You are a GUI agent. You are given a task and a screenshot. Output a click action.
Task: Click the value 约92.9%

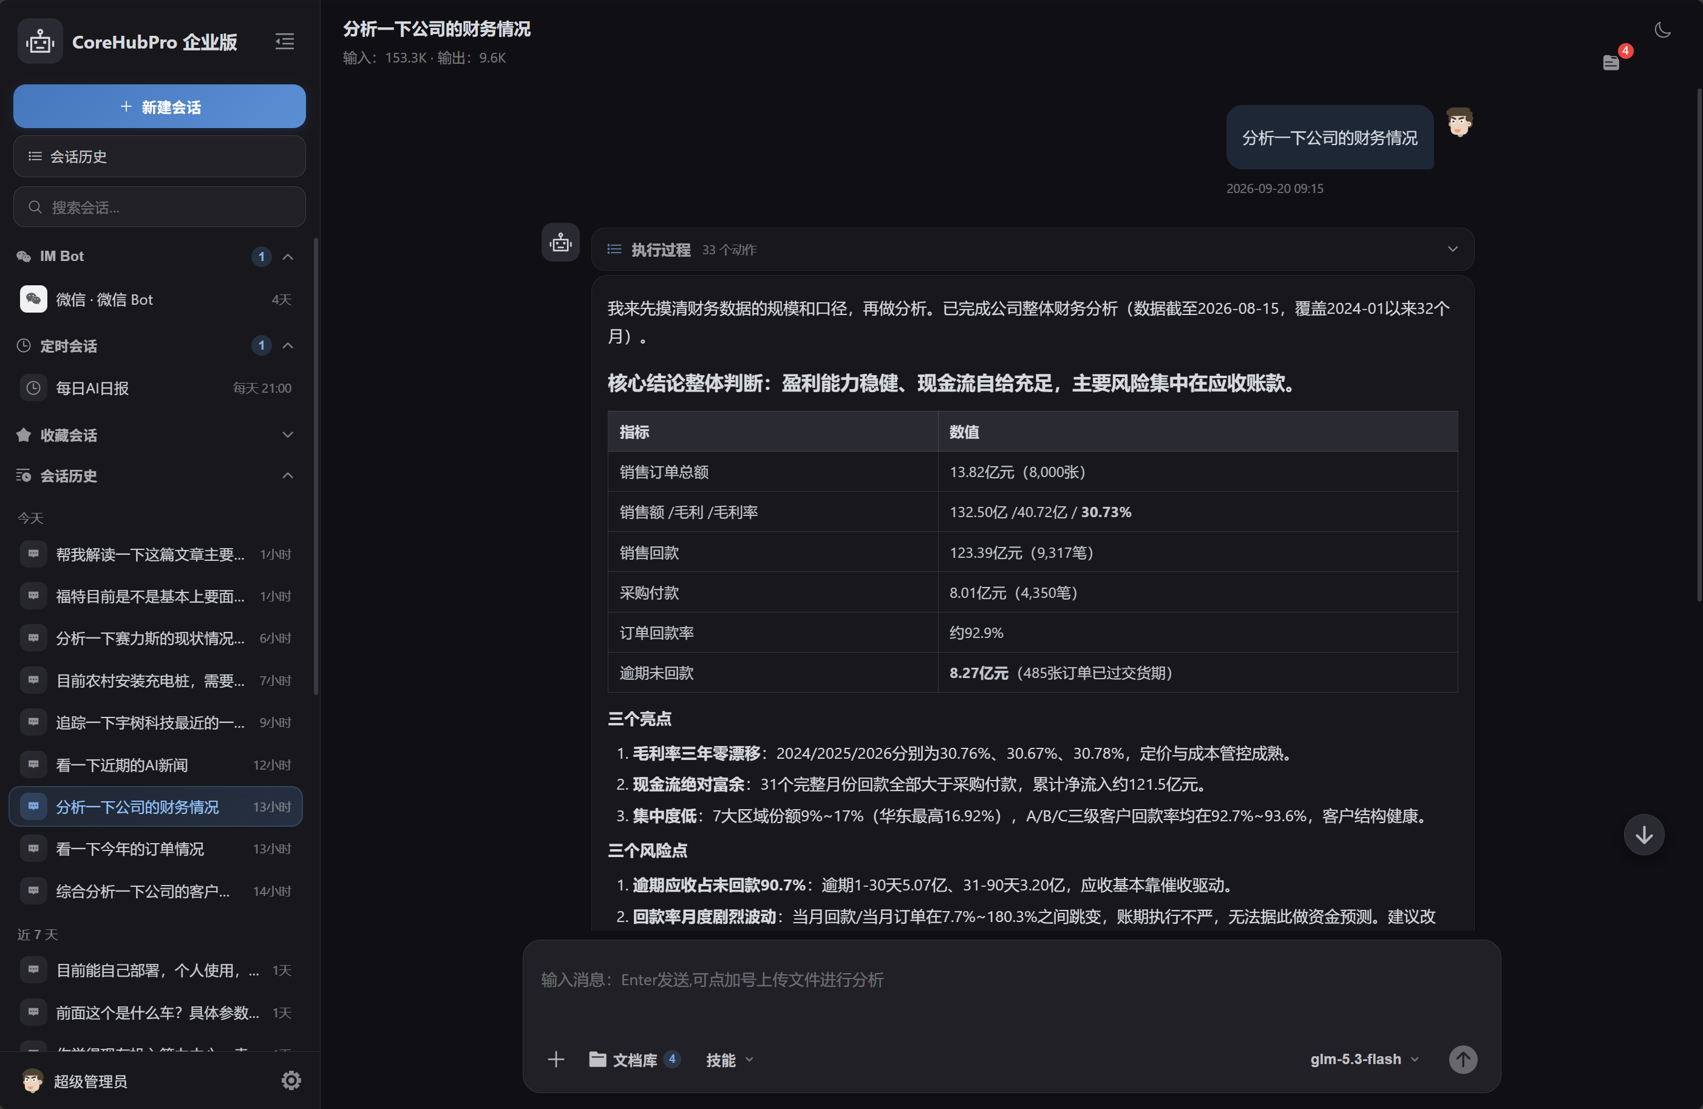click(976, 633)
